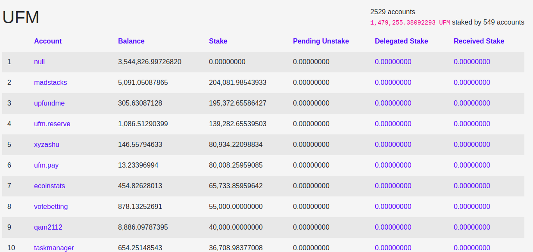Select ufm.reserve balance 1,086.51290399
Viewport: 533px width, 252px height.
pyautogui.click(x=143, y=124)
